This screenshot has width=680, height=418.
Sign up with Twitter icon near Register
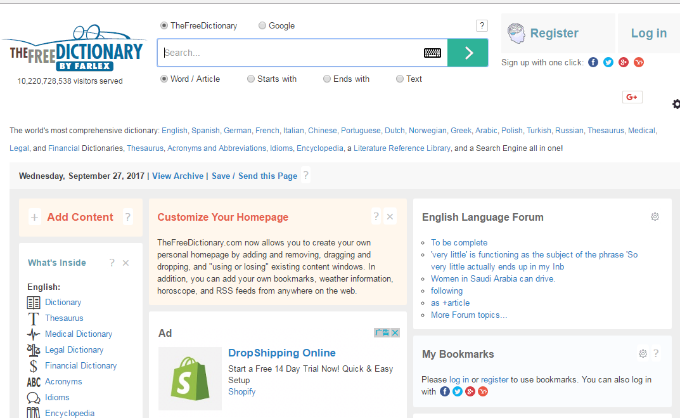coord(608,63)
